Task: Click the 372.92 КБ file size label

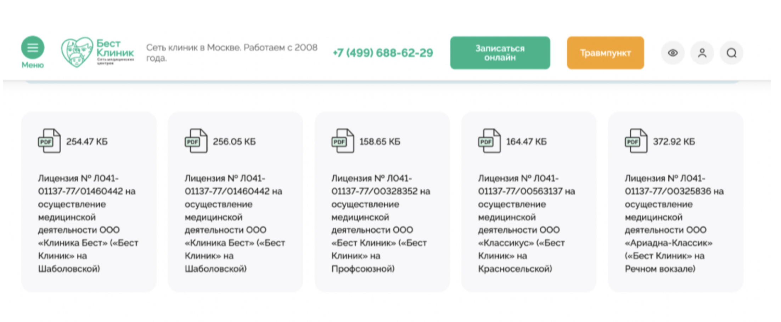Action: tap(674, 142)
